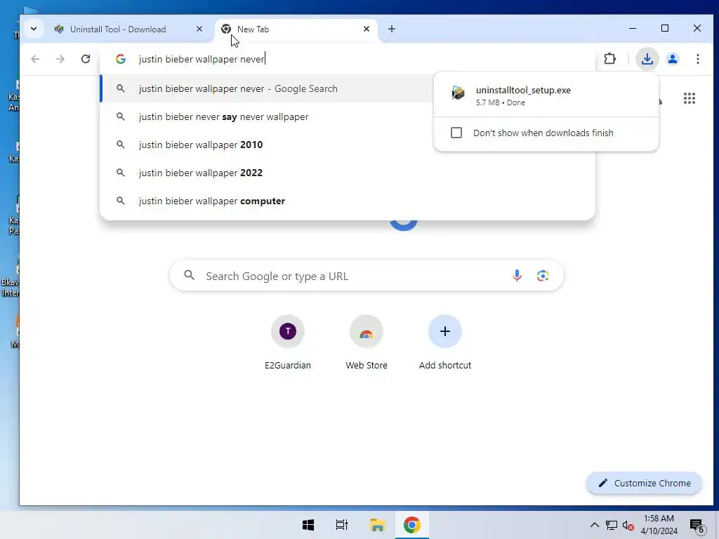Click the muted volume tray icon

point(628,525)
